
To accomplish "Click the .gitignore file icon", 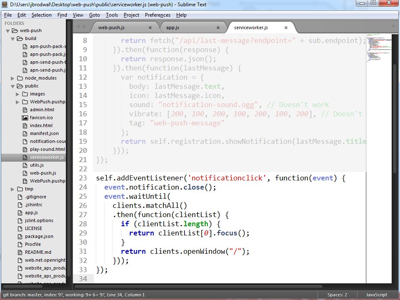I will (20, 197).
